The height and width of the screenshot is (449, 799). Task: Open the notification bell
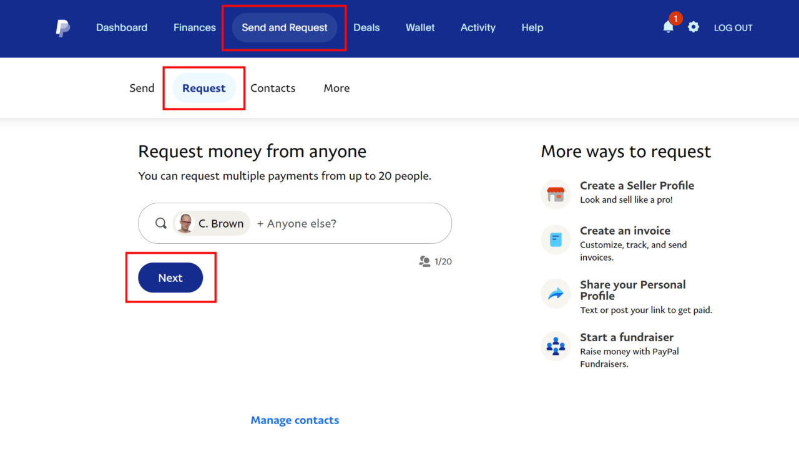point(668,27)
